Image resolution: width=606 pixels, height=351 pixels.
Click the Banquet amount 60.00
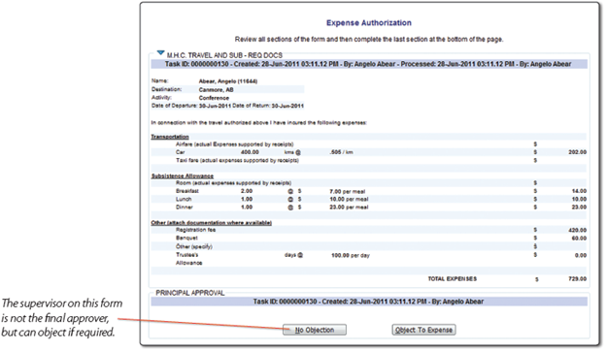click(x=579, y=239)
